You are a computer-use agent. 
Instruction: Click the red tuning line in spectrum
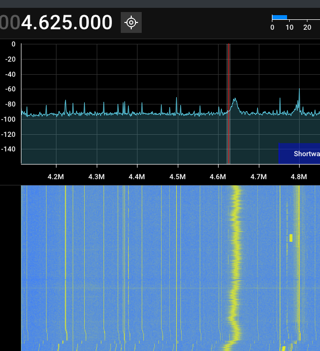click(x=229, y=103)
